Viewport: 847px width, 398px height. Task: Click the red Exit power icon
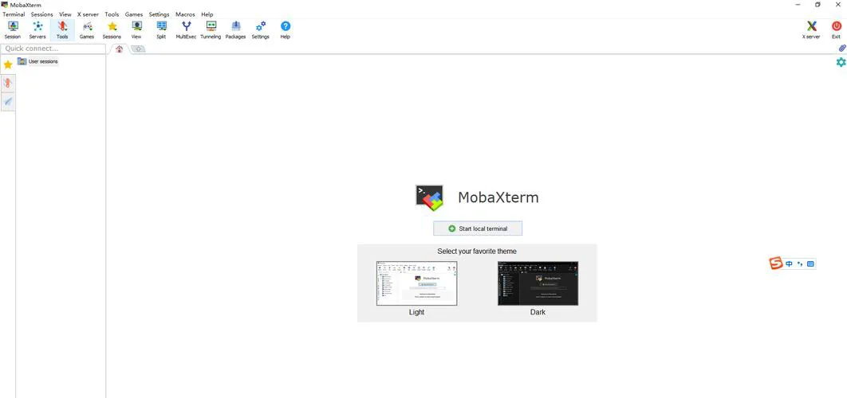pyautogui.click(x=836, y=29)
